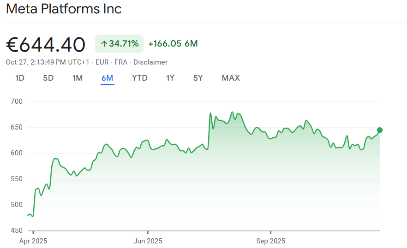Click the 700 value on the price axis
This screenshot has width=407, height=248.
click(x=17, y=101)
